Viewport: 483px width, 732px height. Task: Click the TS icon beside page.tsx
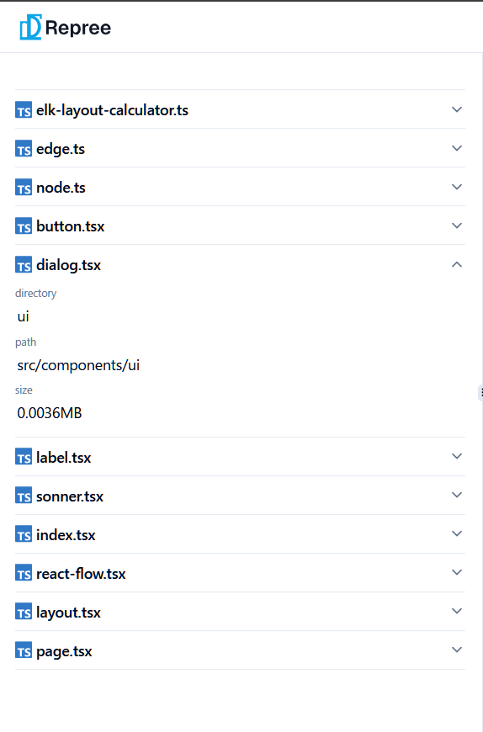[x=24, y=650]
